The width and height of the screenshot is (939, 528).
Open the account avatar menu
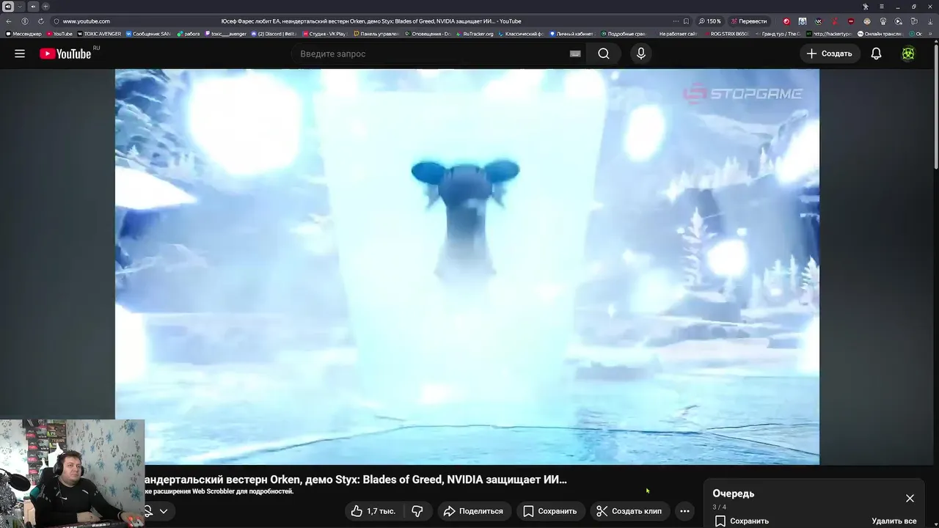point(908,54)
